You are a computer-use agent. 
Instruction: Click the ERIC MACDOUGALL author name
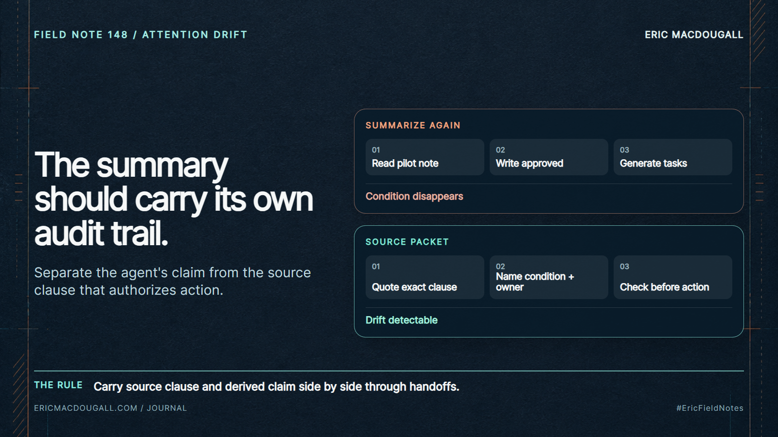pos(694,34)
